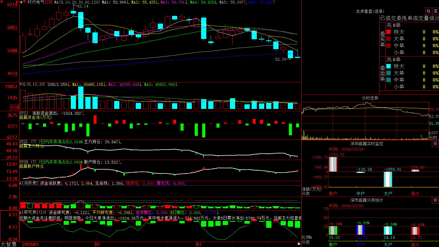Click the 生命线: 1.560 label

click(109, 183)
